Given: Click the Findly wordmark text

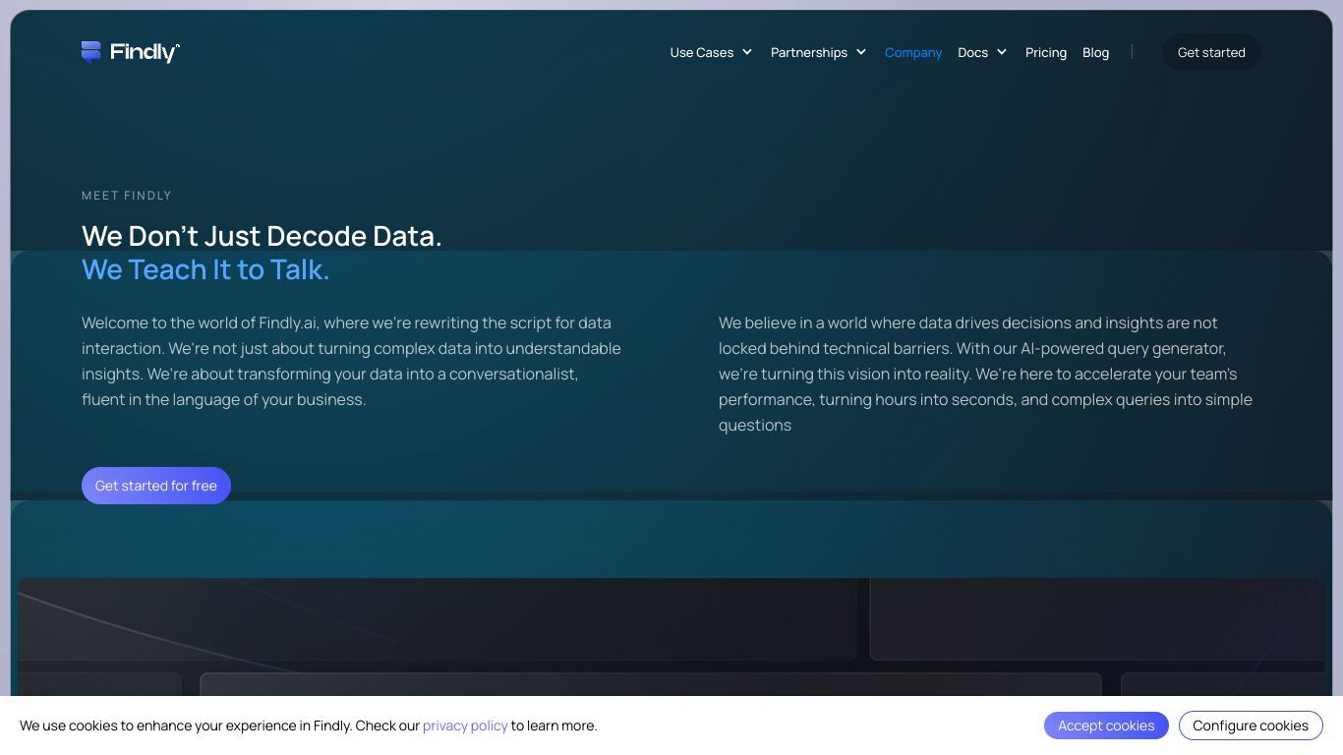Looking at the screenshot, I should pyautogui.click(x=145, y=52).
